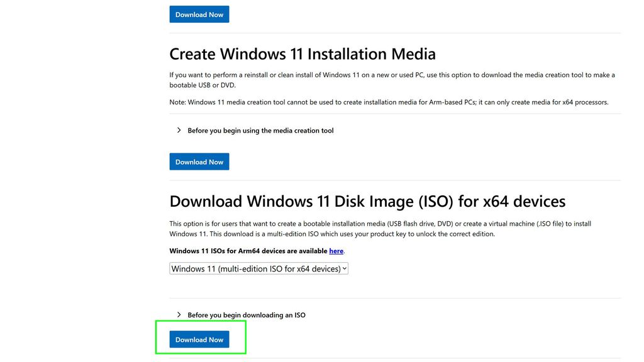The width and height of the screenshot is (644, 362).
Task: Click the green-highlighted Download Now button
Action: [199, 339]
